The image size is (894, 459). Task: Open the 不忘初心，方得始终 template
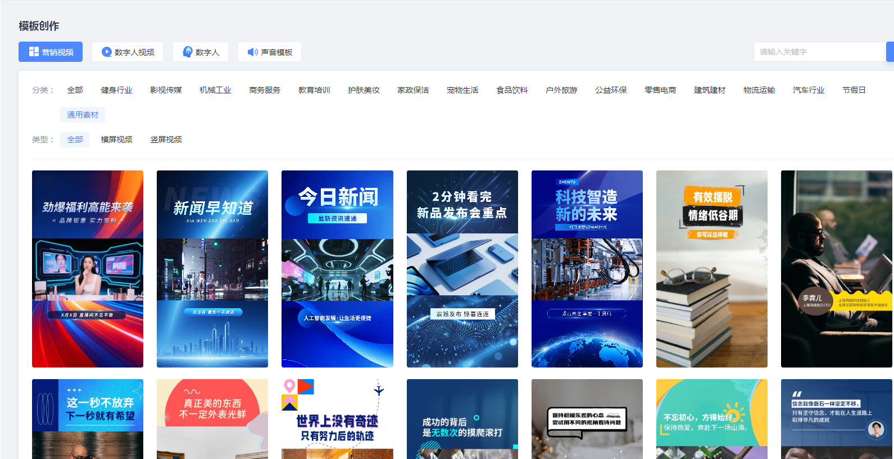(x=712, y=419)
